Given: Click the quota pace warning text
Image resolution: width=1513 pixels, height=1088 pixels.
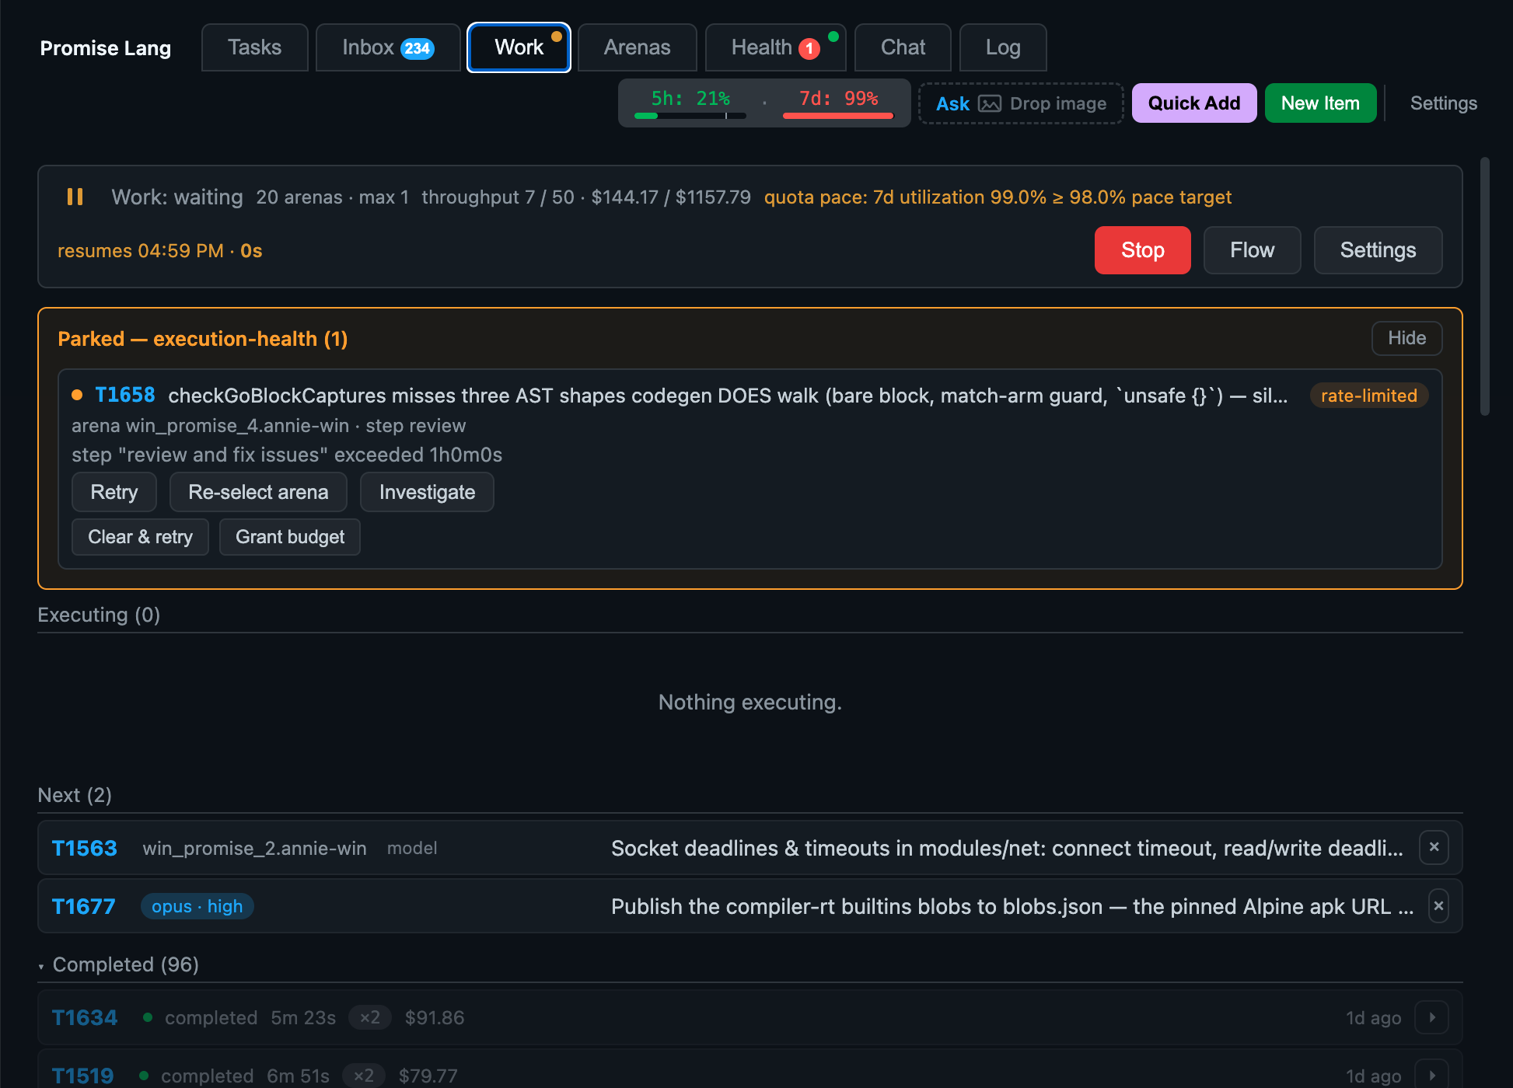Looking at the screenshot, I should pyautogui.click(x=998, y=197).
